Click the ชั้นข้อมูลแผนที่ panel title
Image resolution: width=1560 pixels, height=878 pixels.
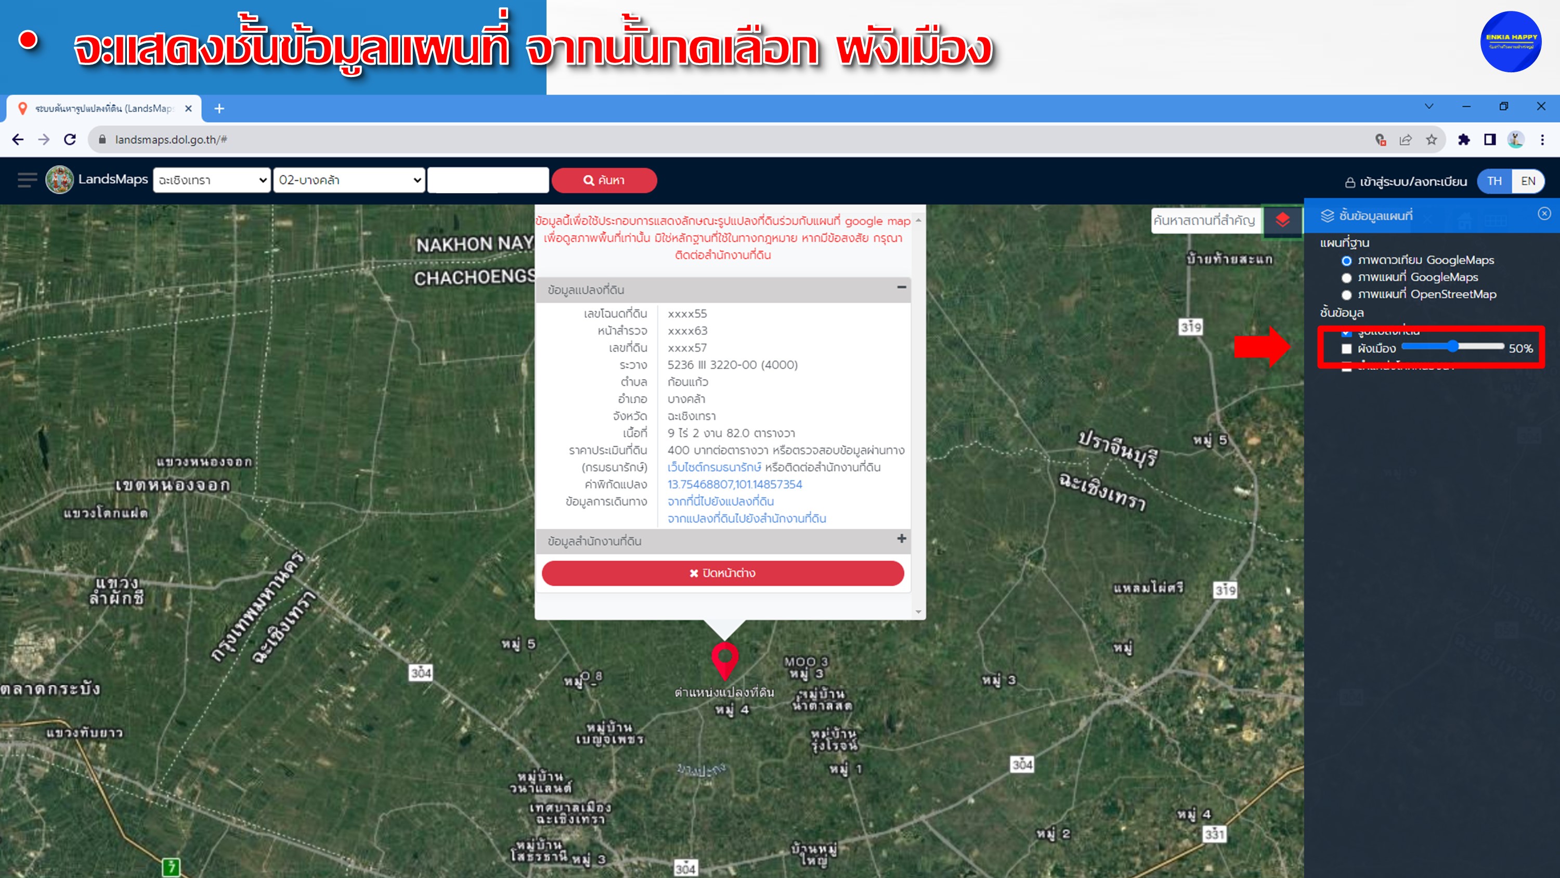1376,216
